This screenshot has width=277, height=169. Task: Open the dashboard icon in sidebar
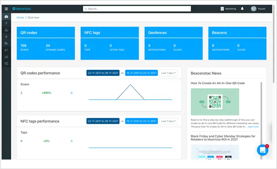[x=6, y=17]
